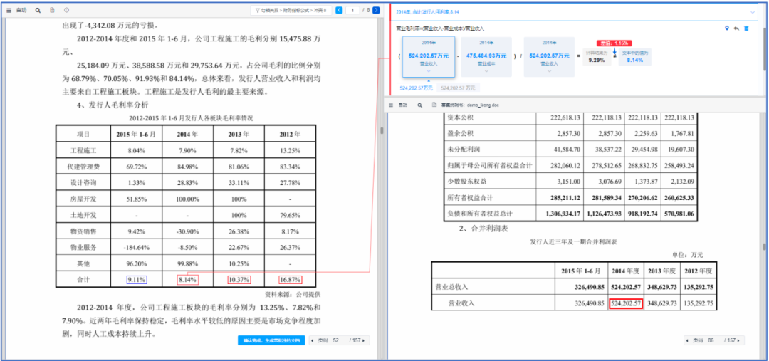The width and height of the screenshot is (769, 361).
Task: Click the 工程施工 row label
Action: click(83, 151)
